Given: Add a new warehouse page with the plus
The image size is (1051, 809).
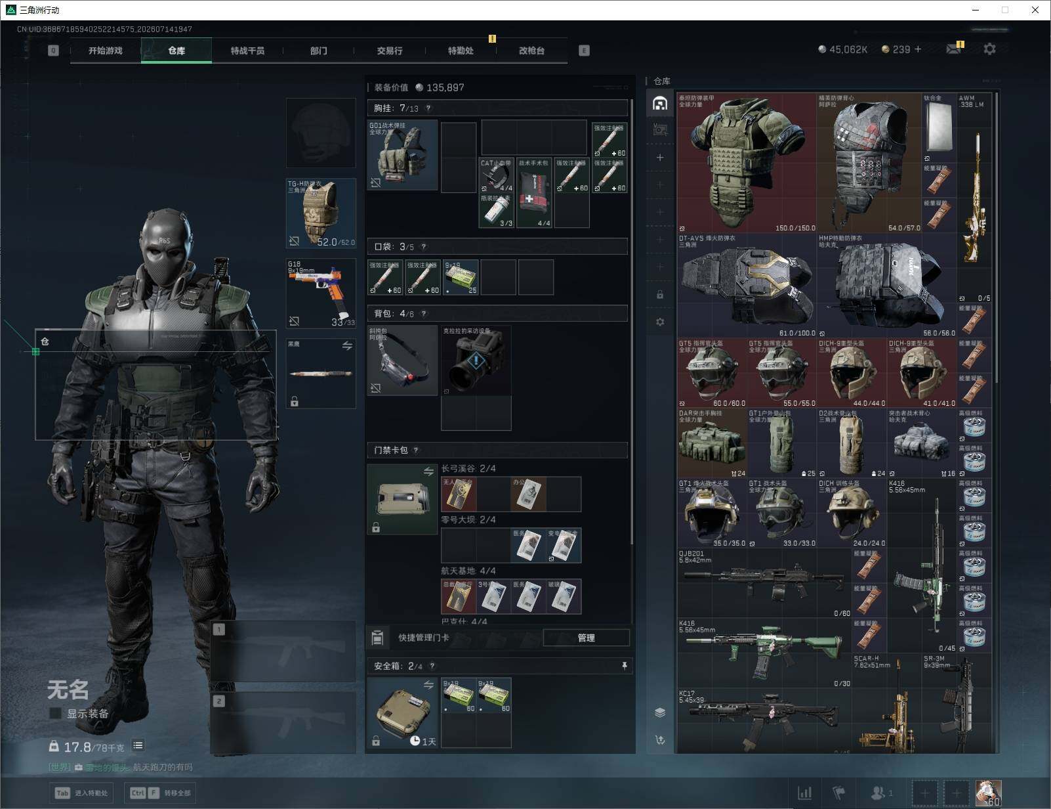Looking at the screenshot, I should point(660,158).
